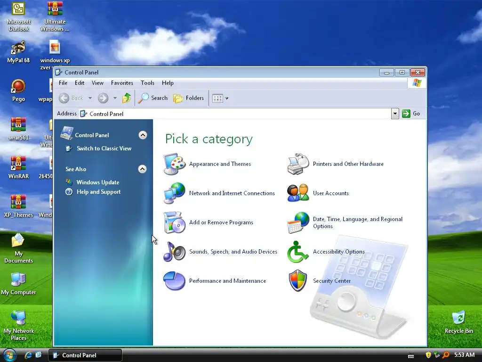Open the Appearance and Themes category icon

(174, 164)
